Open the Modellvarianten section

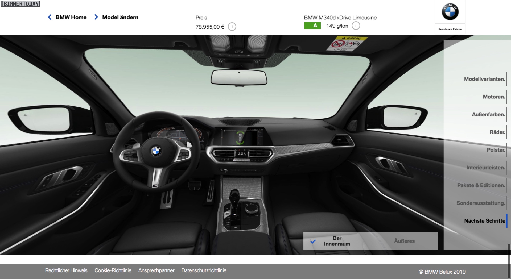pos(484,79)
